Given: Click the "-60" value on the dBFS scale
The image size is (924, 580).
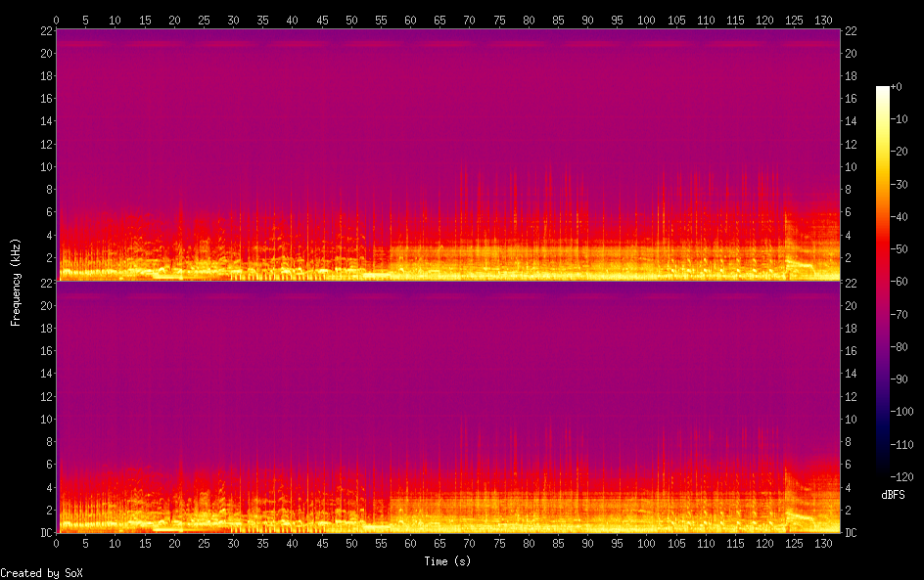Looking at the screenshot, I should (x=900, y=282).
